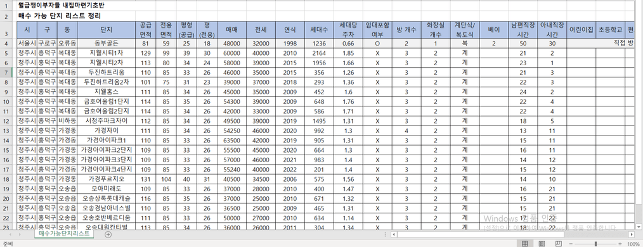Click the 100% zoom level indicator
This screenshot has height=247, width=643.
pos(633,244)
